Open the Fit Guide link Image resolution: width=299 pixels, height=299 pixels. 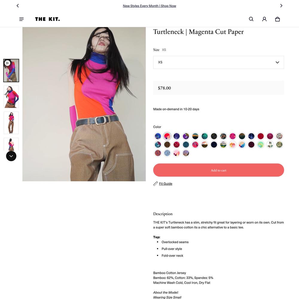tap(166, 184)
